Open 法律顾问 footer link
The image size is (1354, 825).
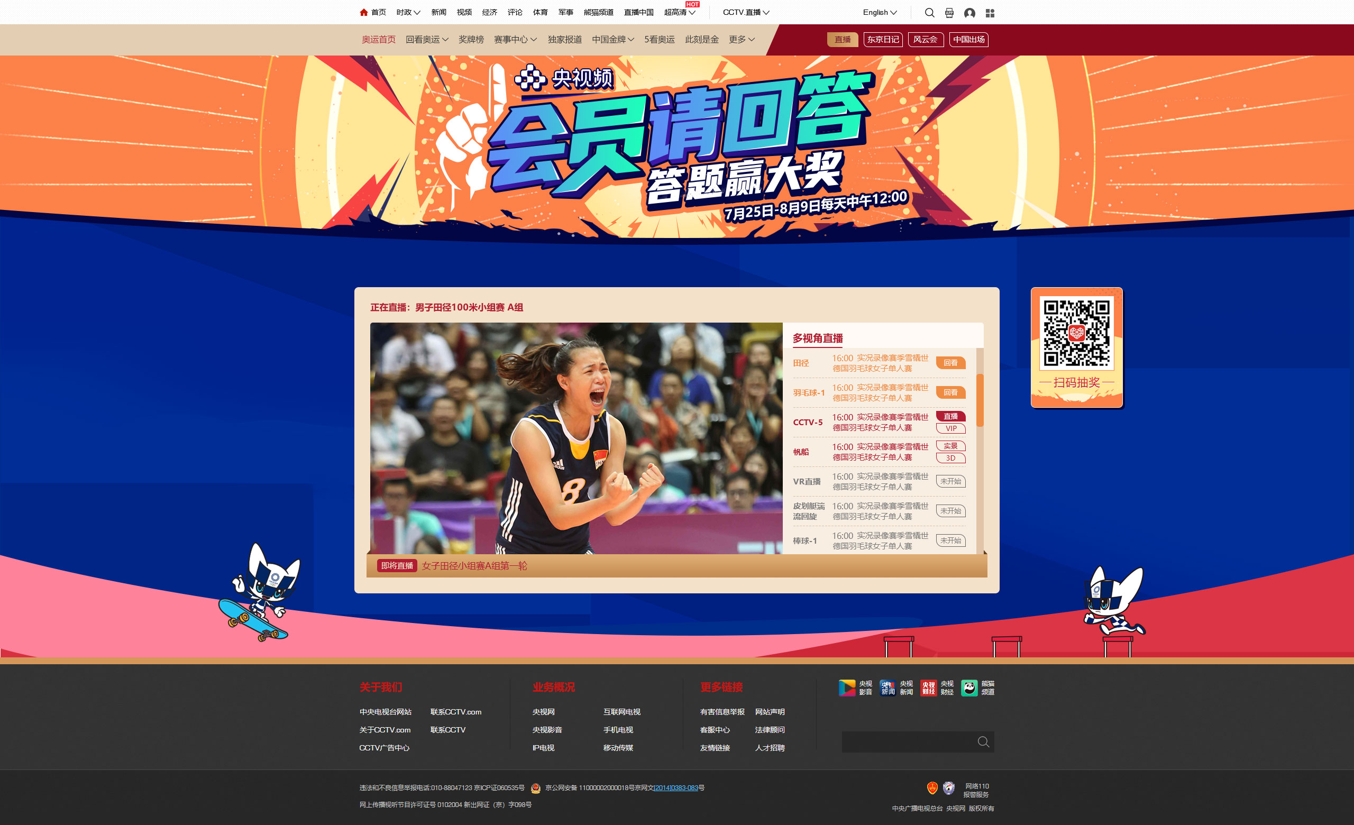[x=770, y=730]
